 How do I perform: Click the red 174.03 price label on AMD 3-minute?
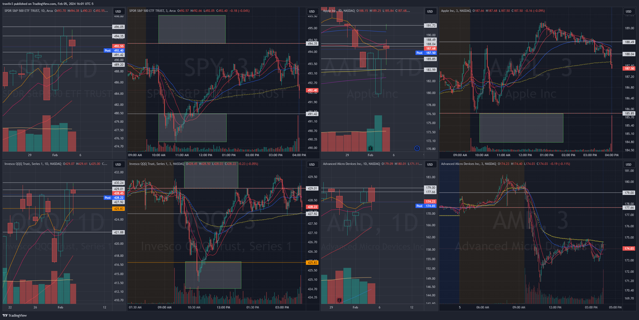tap(629, 249)
